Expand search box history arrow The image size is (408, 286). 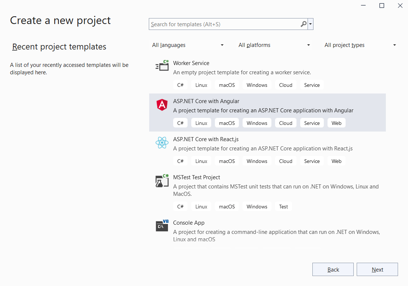click(311, 24)
